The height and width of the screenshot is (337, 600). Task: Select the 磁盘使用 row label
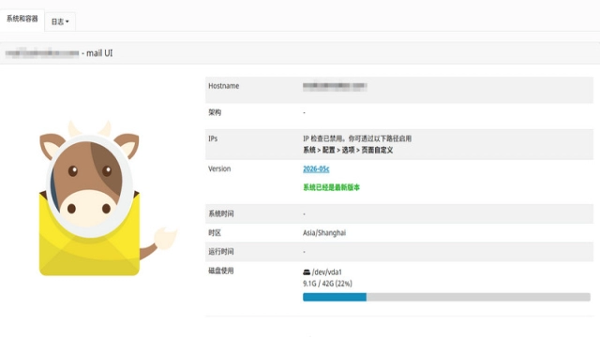pos(221,271)
